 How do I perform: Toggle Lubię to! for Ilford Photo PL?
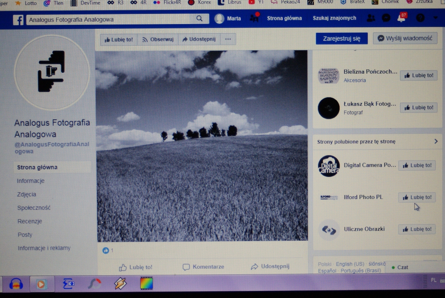coord(417,197)
